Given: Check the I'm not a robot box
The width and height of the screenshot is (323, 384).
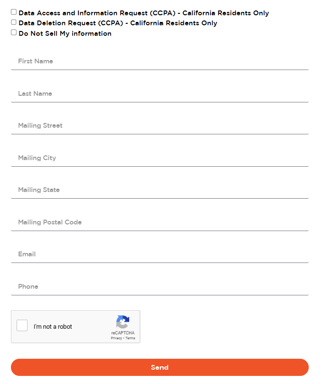Looking at the screenshot, I should (22, 326).
